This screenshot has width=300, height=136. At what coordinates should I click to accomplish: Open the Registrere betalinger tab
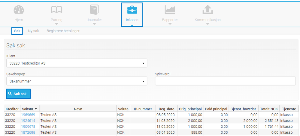63,31
